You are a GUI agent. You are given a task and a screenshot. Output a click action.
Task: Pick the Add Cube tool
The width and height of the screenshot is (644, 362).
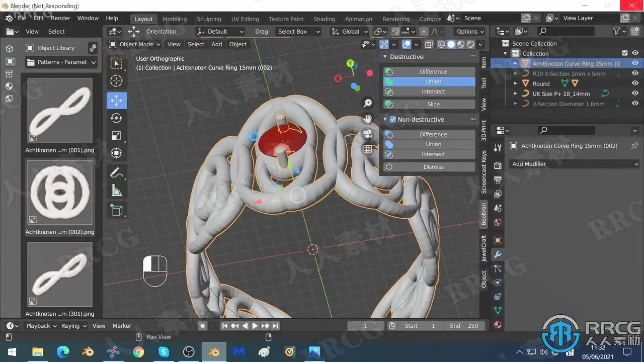(116, 210)
